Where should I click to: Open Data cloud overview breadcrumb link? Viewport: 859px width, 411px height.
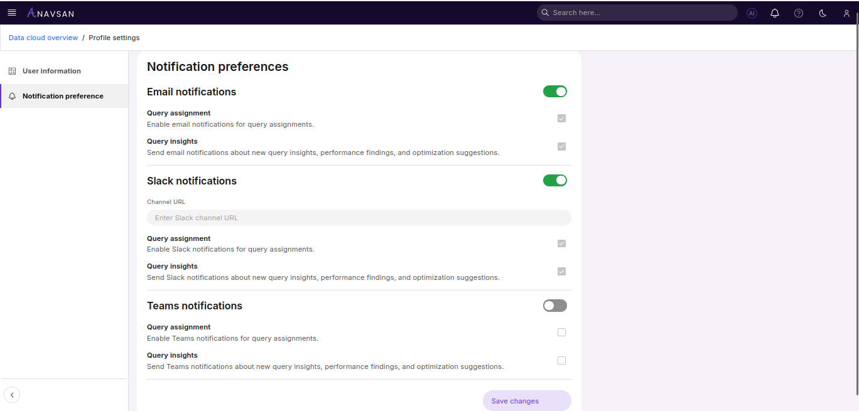pos(43,38)
